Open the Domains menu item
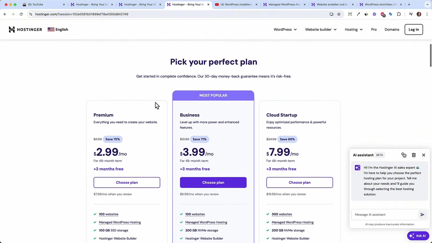 (x=392, y=29)
